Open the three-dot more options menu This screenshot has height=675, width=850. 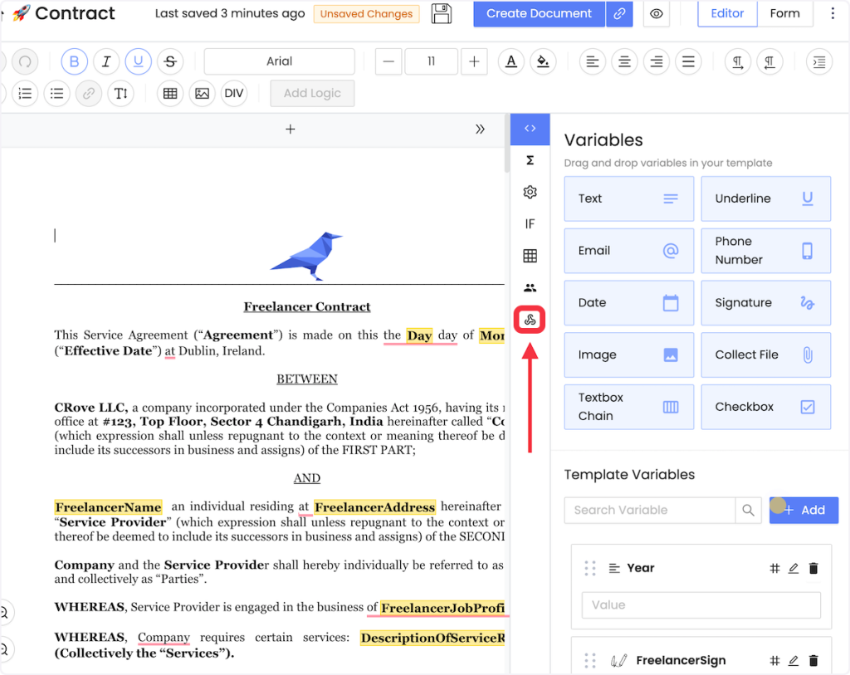pyautogui.click(x=833, y=14)
